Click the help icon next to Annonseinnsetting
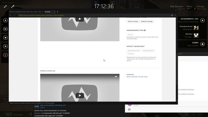The width and height of the screenshot is (208, 117). [x=145, y=30]
